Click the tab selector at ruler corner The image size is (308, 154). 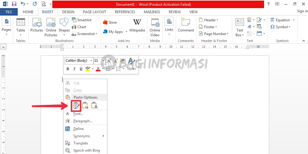[x=4, y=47]
